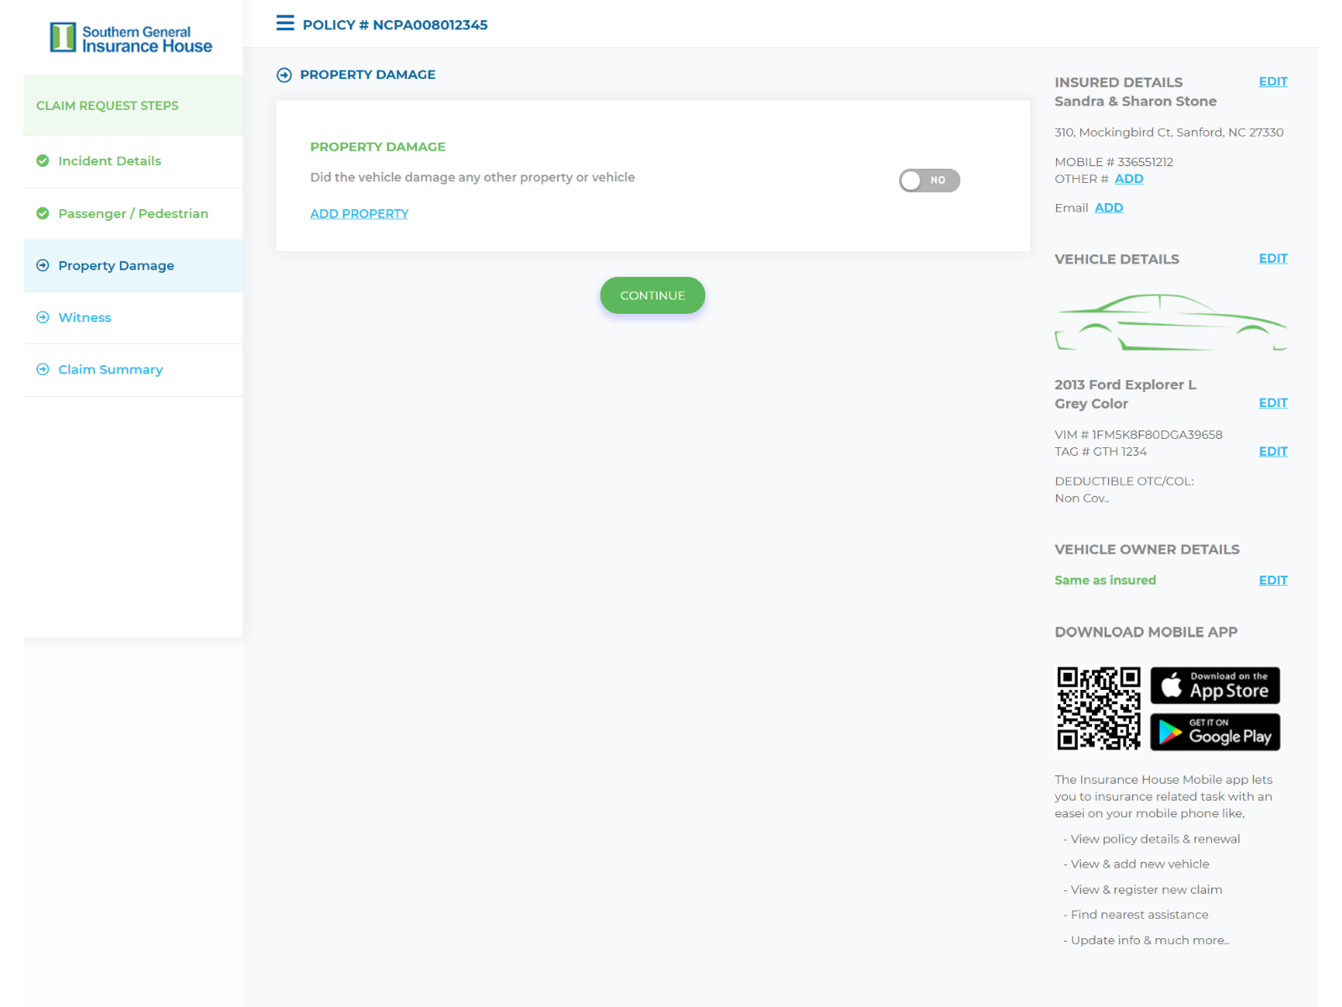Viewport: 1342px width, 1007px height.
Task: Click the checkmark icon next to Passenger / Pedestrian
Action: [42, 213]
